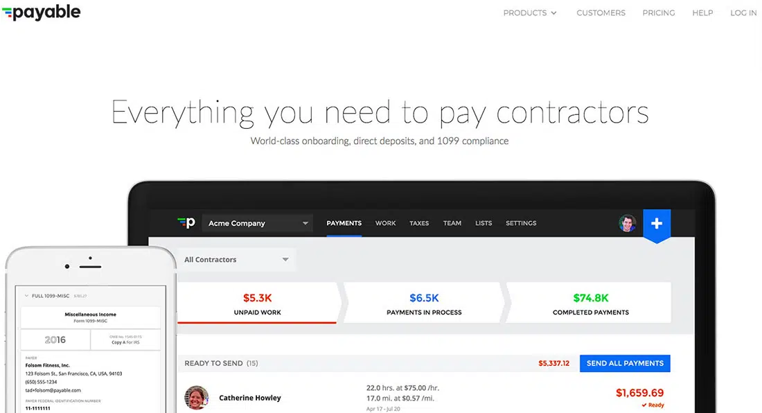The height and width of the screenshot is (413, 762).
Task: Visit the Pricing page link
Action: pos(658,13)
